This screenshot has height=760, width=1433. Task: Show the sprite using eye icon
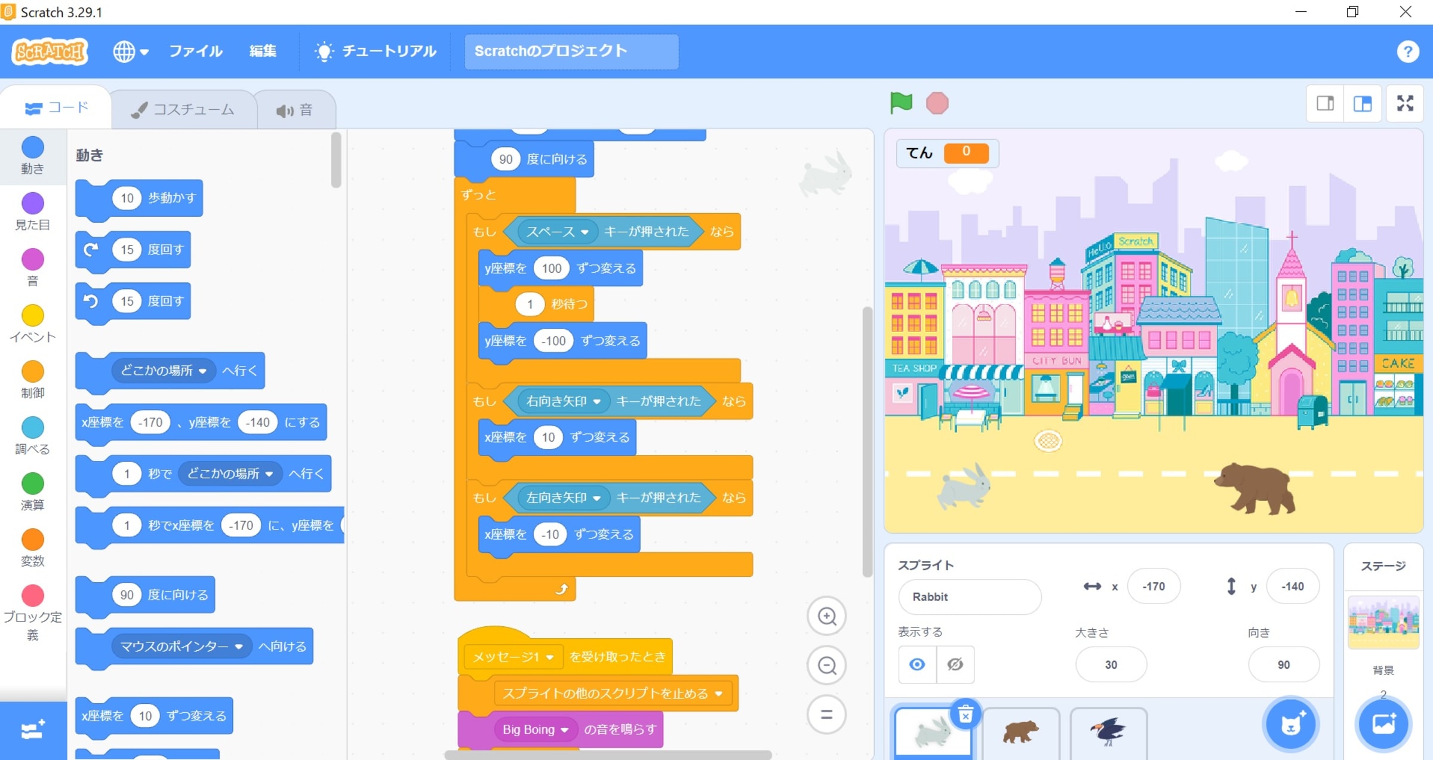point(917,664)
